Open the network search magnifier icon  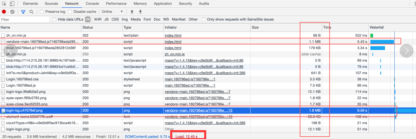point(31,12)
